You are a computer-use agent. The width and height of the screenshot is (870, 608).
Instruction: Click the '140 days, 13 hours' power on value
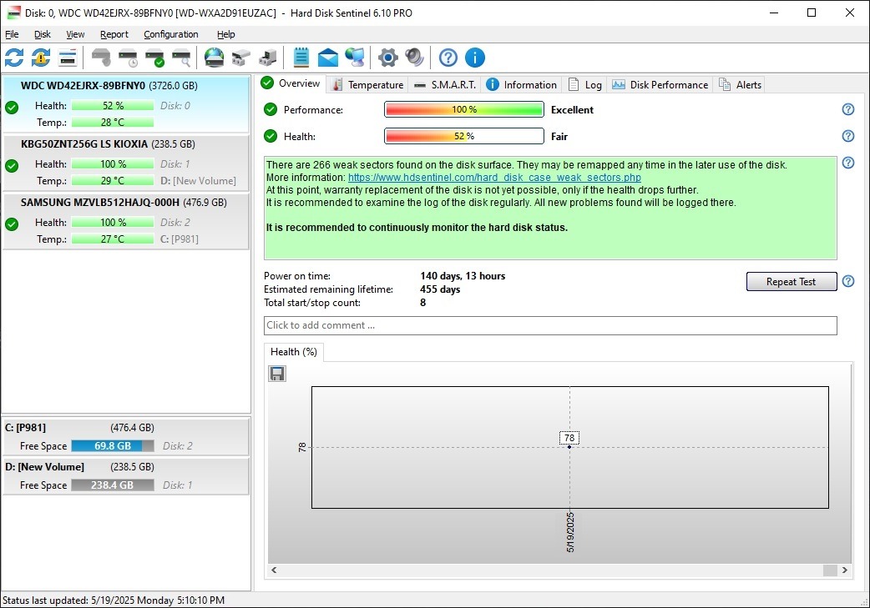point(463,276)
